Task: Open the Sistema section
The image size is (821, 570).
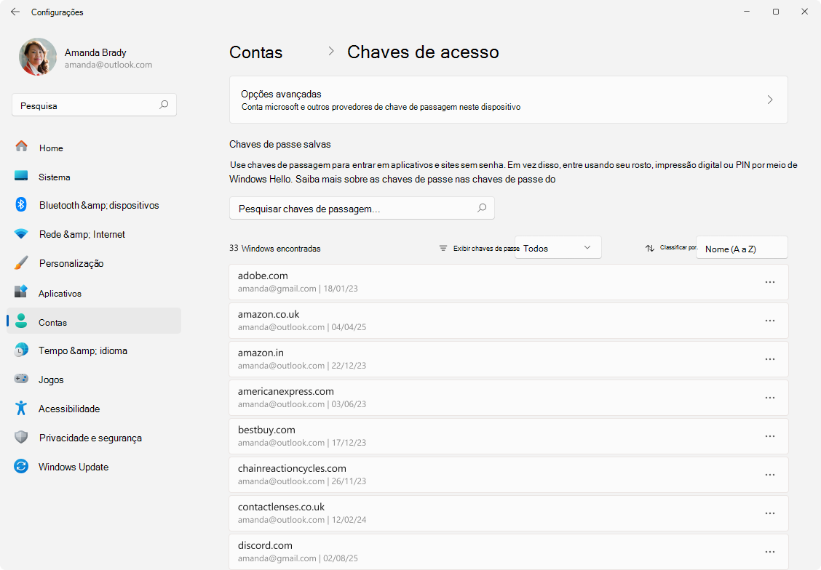Action: pos(94,177)
